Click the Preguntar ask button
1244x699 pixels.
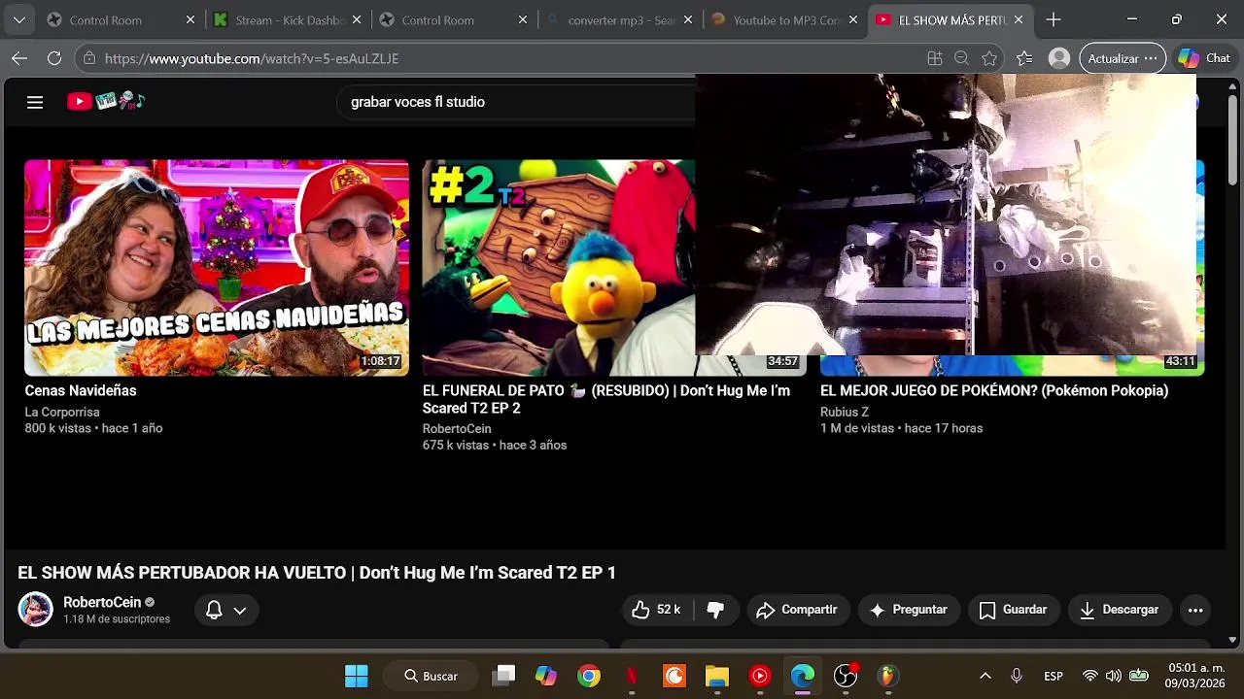click(909, 610)
